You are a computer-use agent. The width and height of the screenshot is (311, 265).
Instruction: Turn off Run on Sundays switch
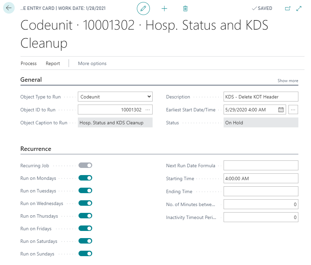coord(85,254)
